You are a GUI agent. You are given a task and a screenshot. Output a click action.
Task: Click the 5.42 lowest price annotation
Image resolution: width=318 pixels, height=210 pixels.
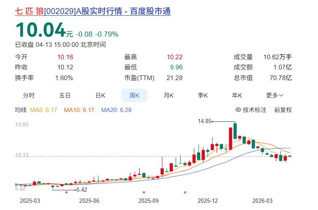tap(81, 189)
